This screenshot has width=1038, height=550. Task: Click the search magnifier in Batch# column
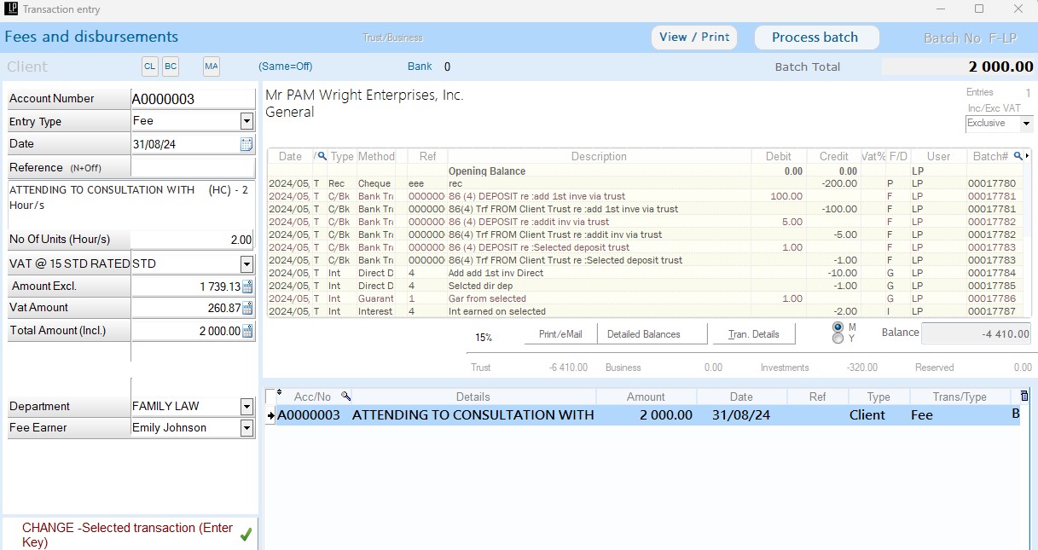1018,156
